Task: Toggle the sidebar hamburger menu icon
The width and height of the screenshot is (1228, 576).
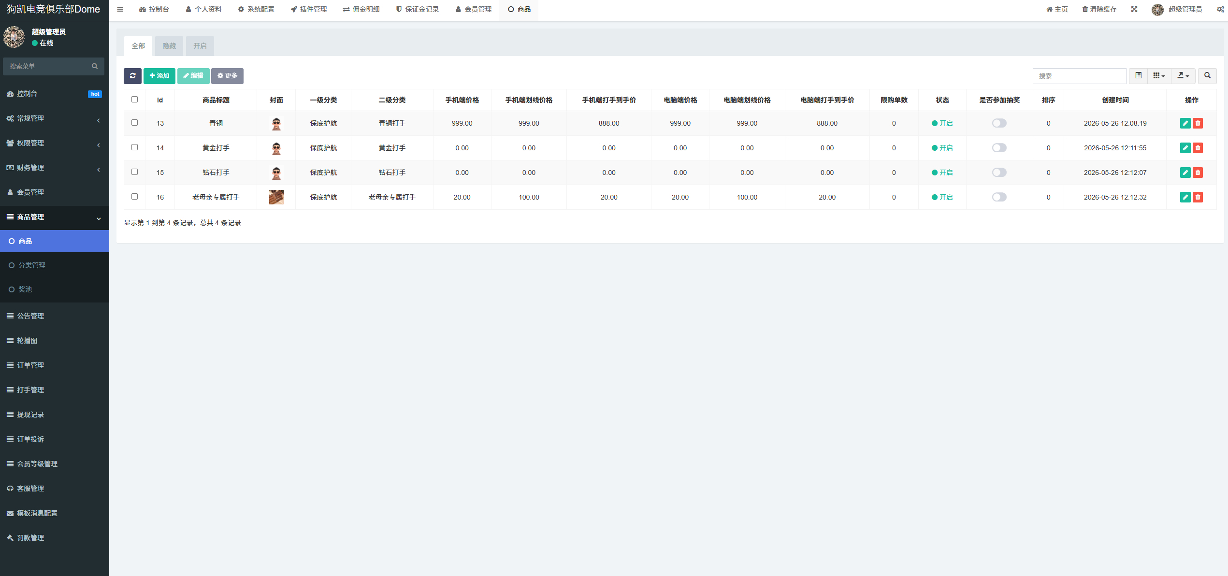Action: click(x=120, y=9)
